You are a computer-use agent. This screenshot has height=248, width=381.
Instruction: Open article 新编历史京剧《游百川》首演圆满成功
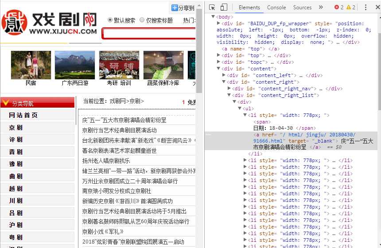pyautogui.click(x=127, y=201)
